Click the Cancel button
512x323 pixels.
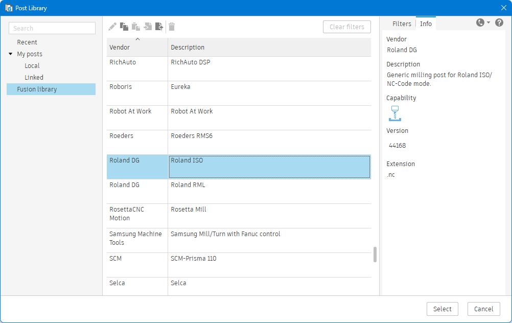(x=483, y=309)
